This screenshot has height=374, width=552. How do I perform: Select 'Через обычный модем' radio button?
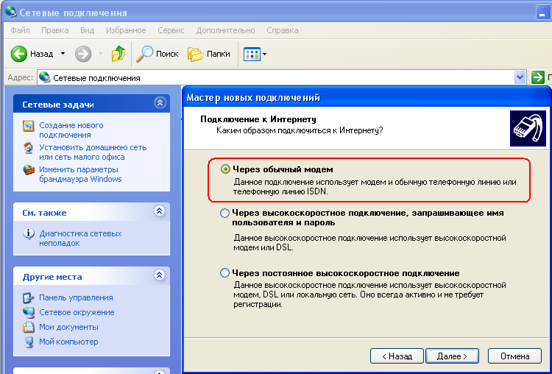(x=225, y=169)
